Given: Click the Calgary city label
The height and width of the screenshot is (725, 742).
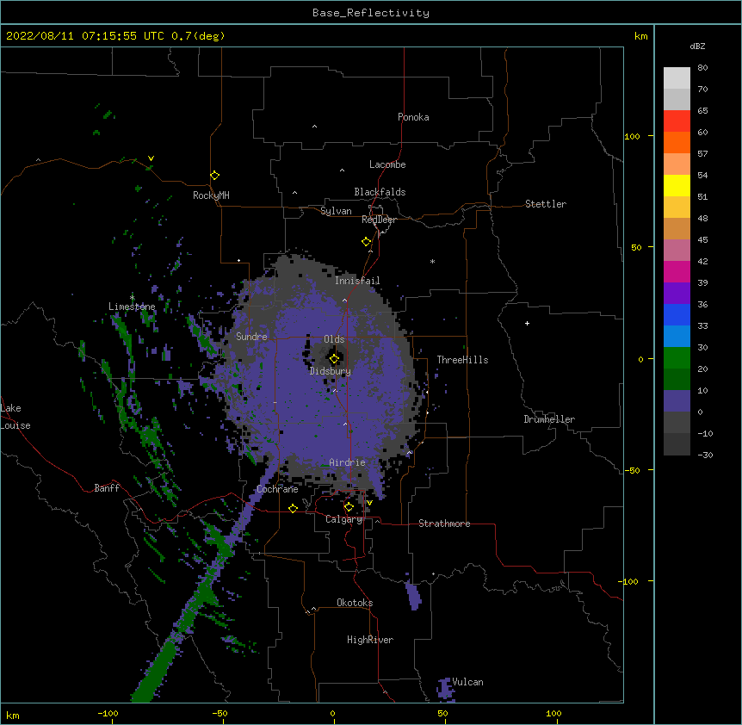Looking at the screenshot, I should point(344,519).
